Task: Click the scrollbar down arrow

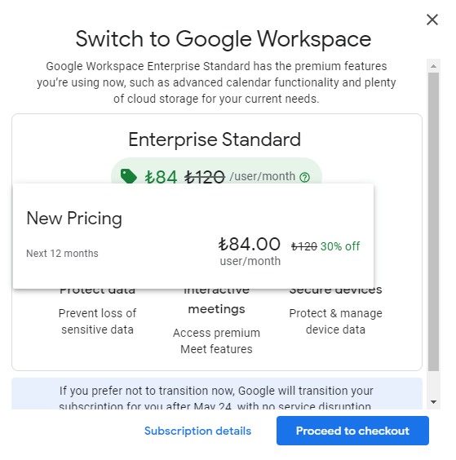Action: 433,401
